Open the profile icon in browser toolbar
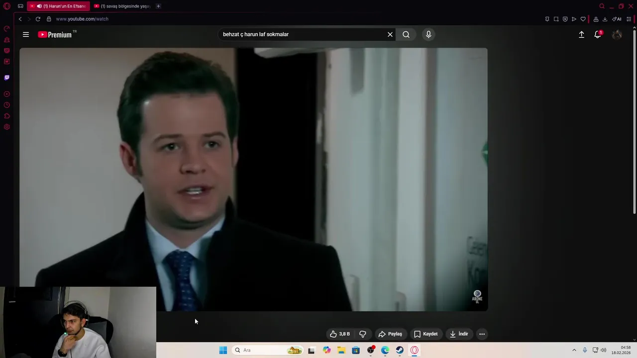 click(596, 19)
